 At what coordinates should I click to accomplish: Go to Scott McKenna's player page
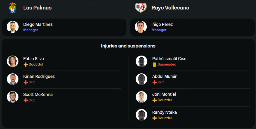38,95
